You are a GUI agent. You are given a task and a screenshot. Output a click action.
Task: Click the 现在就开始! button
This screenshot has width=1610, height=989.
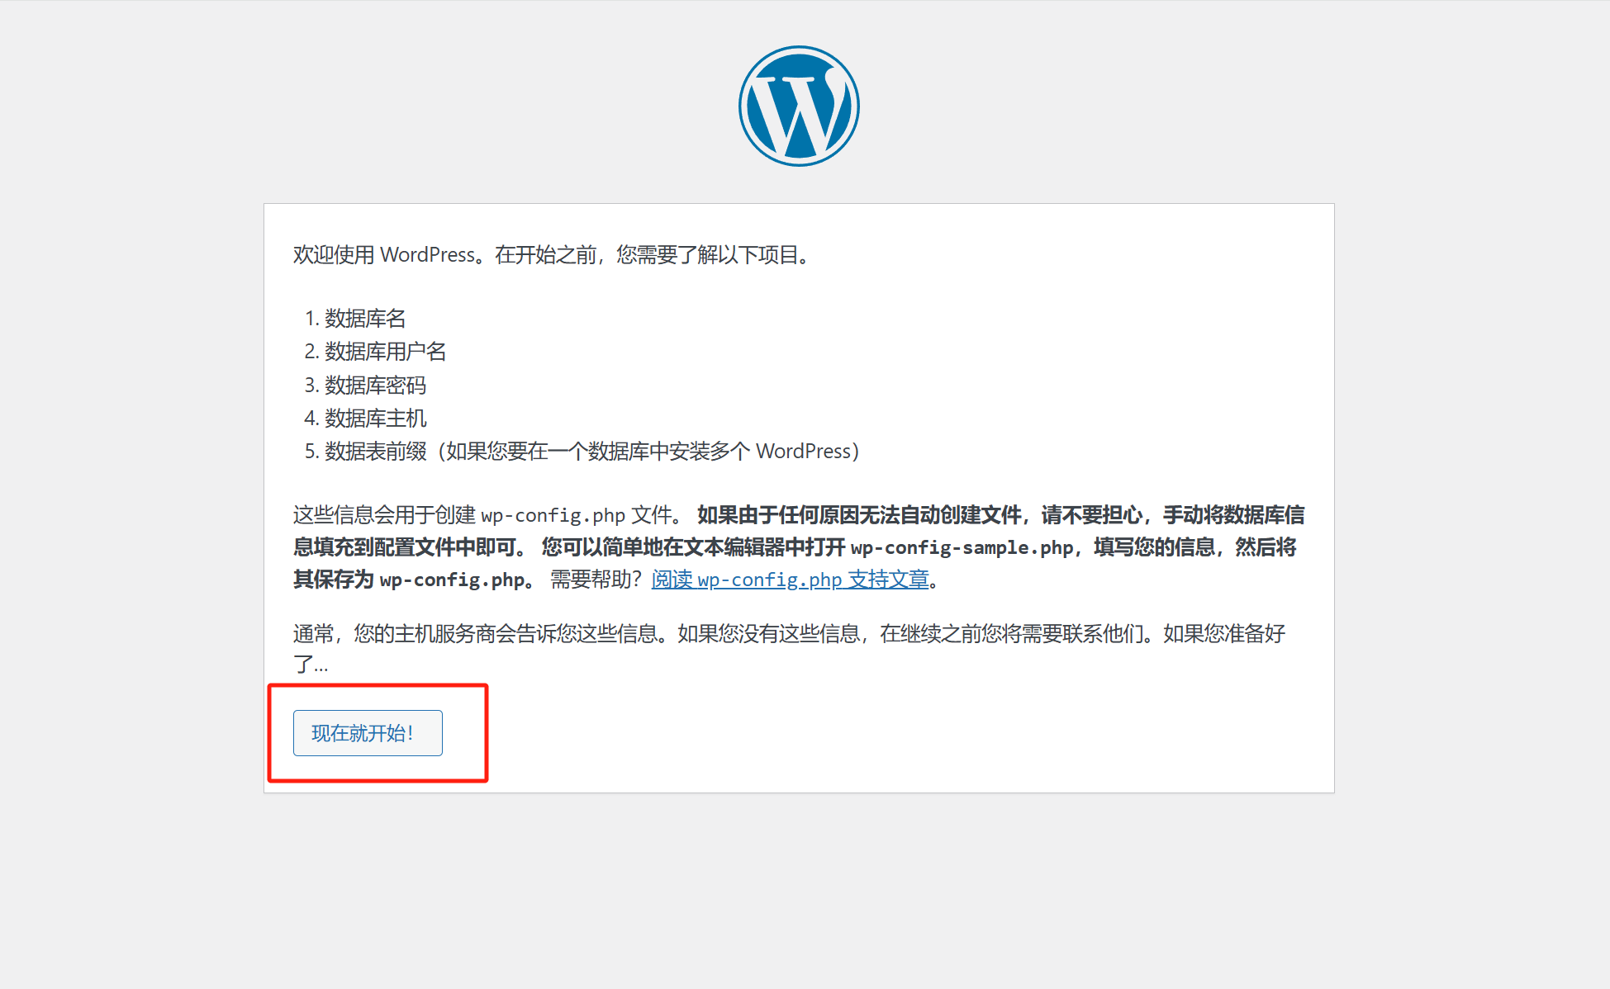[368, 733]
